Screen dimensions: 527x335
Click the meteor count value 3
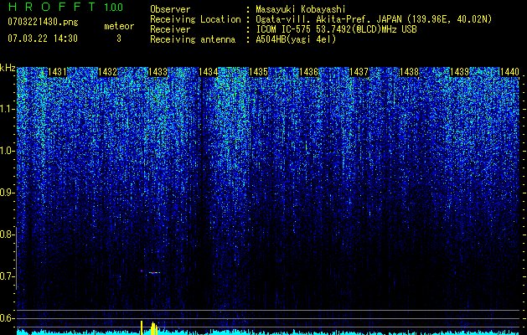(119, 39)
